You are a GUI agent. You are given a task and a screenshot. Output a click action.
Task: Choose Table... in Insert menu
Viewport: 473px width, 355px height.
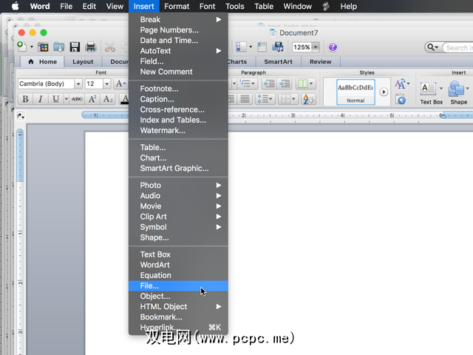click(178, 147)
